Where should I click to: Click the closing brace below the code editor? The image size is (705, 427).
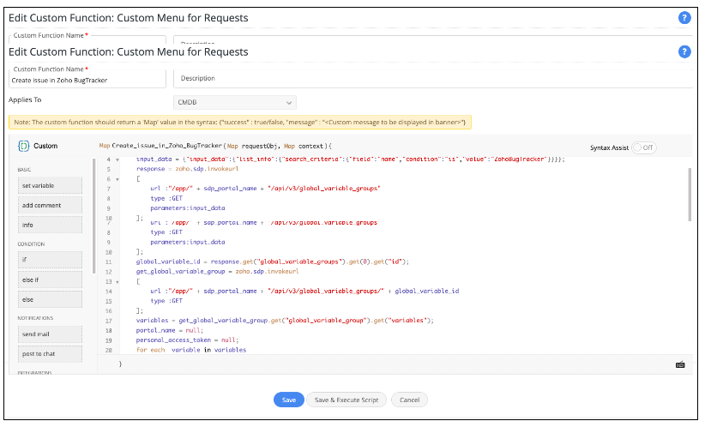point(120,364)
